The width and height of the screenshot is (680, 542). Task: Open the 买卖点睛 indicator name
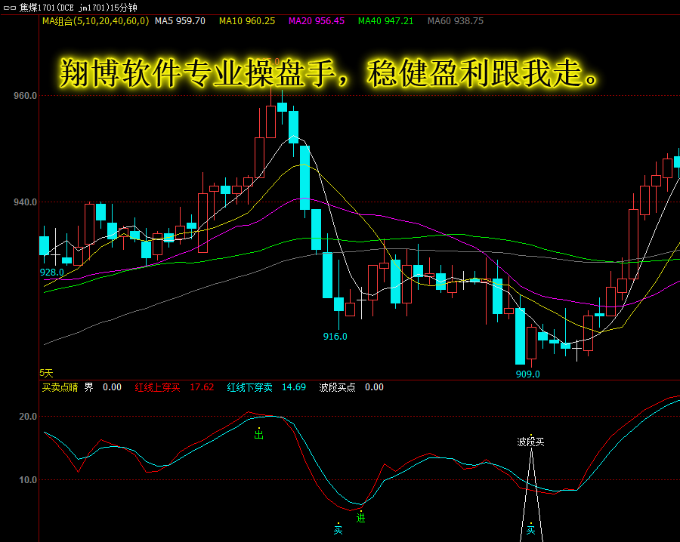pos(60,387)
